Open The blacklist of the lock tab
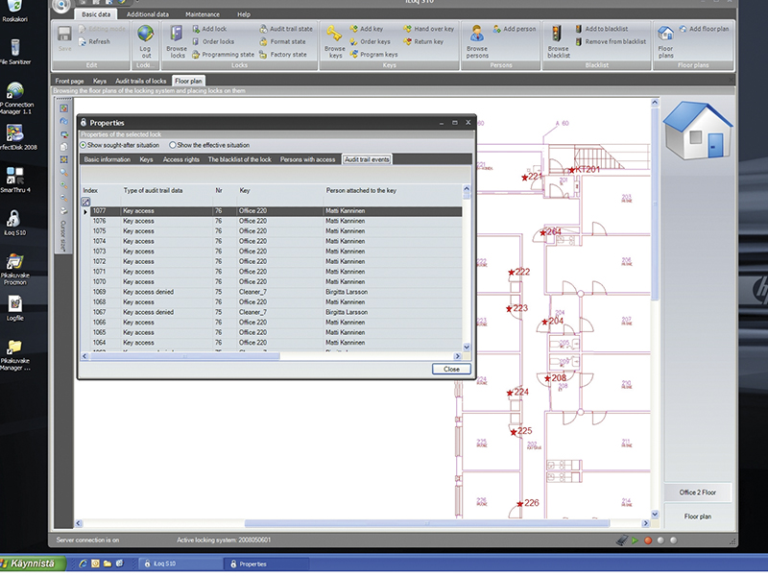 pos(239,159)
